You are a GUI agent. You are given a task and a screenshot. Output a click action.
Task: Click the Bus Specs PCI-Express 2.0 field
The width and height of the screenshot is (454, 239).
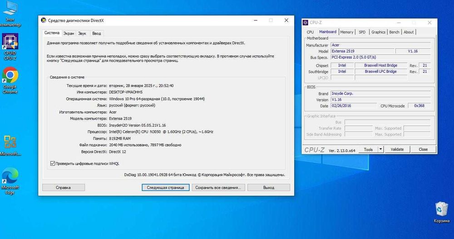pos(380,57)
